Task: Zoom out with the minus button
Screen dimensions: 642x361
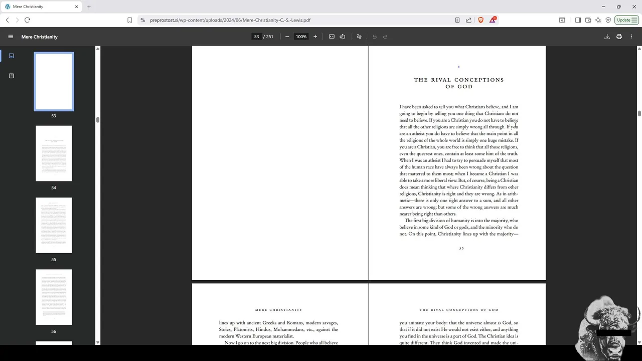Action: point(287,37)
